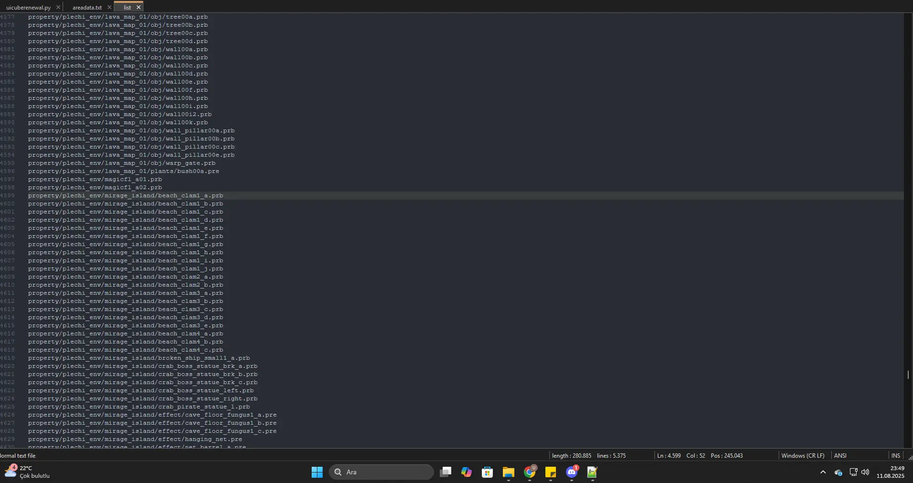
Task: Close the areadata.txt tab
Action: (109, 7)
